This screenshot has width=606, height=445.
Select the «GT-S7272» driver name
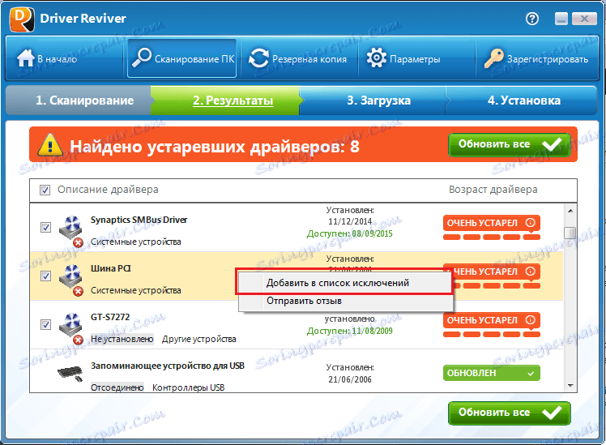[x=110, y=318]
